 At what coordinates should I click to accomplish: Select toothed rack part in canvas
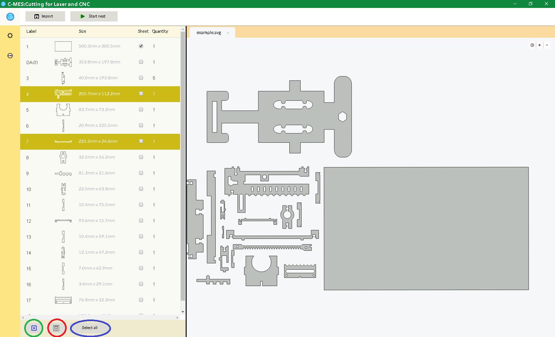coord(272,247)
